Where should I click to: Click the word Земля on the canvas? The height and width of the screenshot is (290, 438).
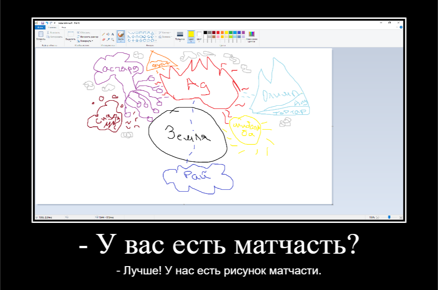187,134
